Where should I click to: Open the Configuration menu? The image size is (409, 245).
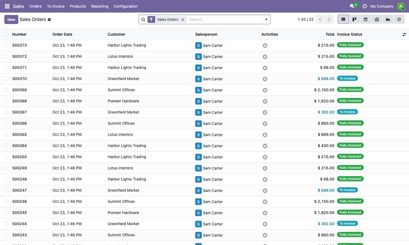point(125,6)
